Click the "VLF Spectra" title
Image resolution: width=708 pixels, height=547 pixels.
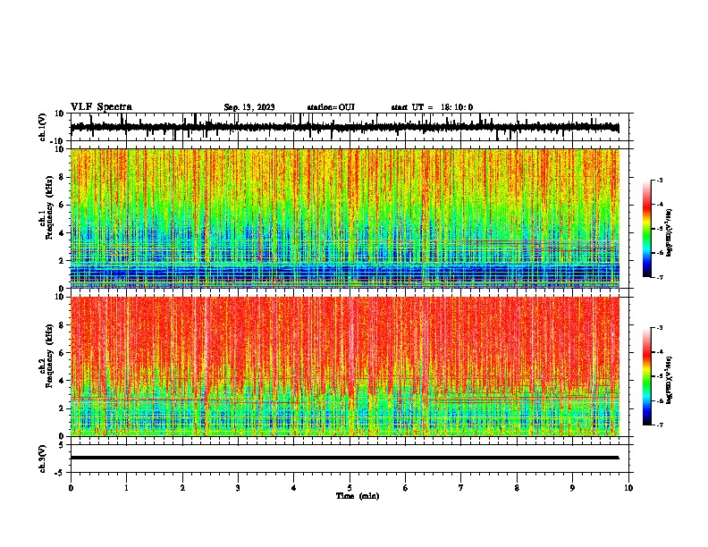pyautogui.click(x=101, y=107)
